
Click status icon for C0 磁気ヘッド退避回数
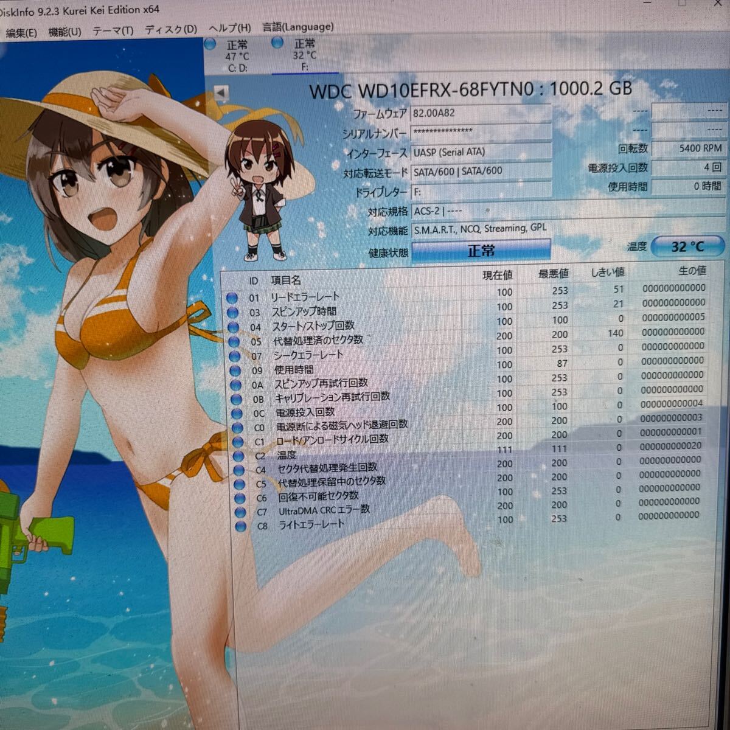click(237, 428)
